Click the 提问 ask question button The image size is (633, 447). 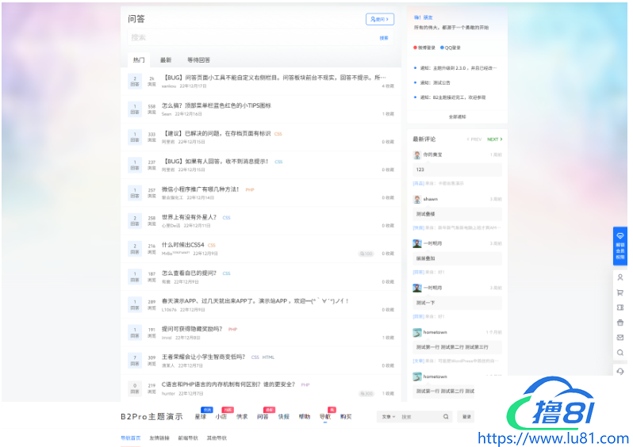click(380, 19)
